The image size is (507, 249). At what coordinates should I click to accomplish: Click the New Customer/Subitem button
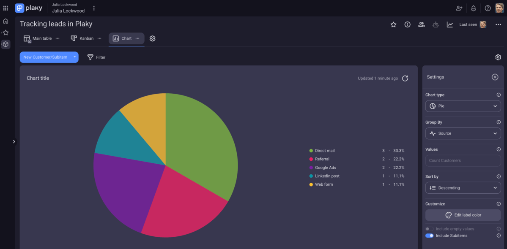(x=45, y=57)
